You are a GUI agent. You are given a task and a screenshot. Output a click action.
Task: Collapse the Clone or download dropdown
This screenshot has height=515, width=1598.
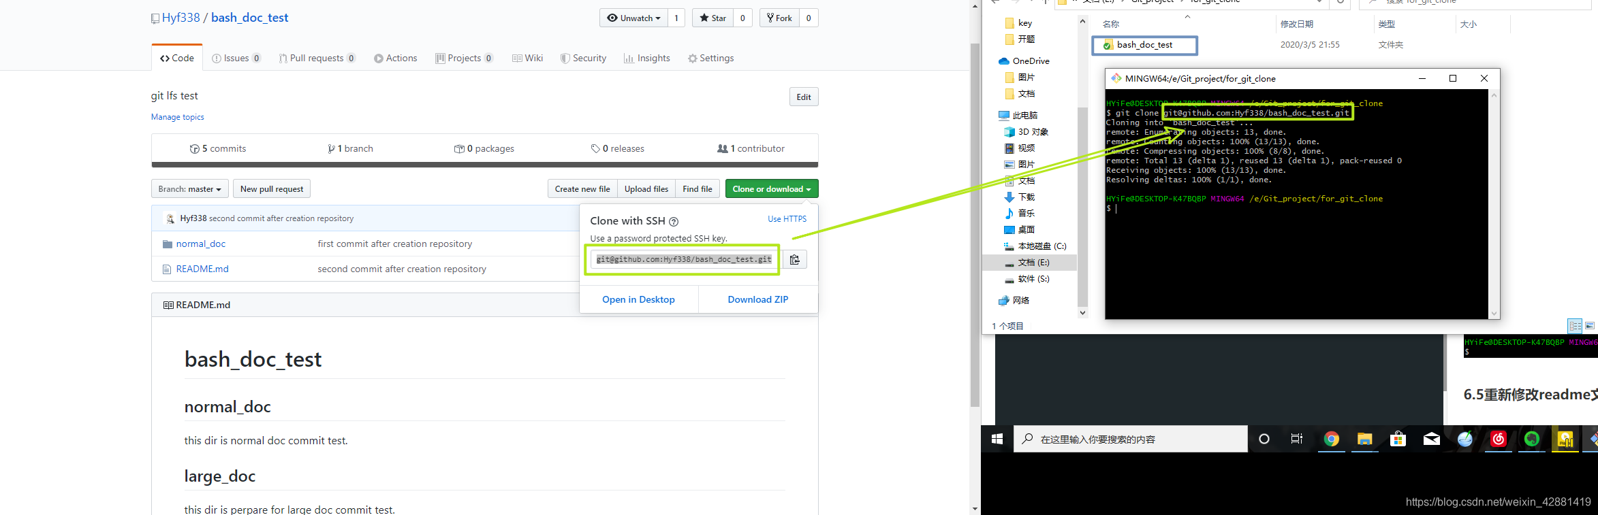tap(772, 189)
